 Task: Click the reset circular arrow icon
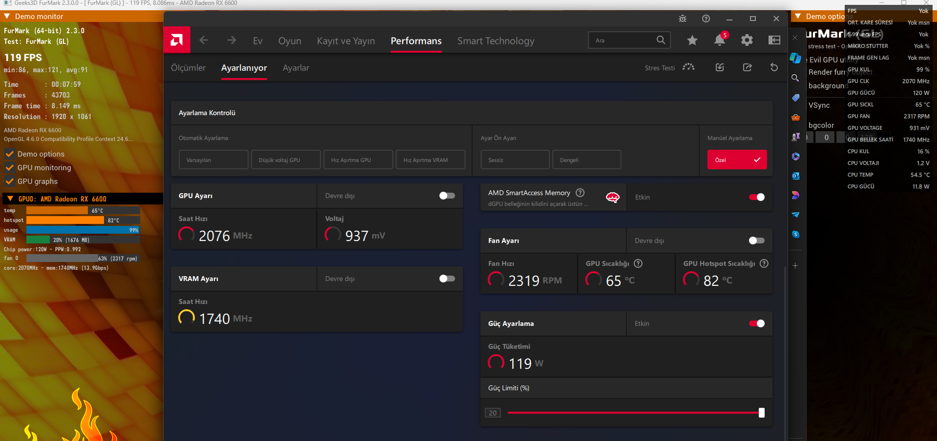click(x=774, y=67)
